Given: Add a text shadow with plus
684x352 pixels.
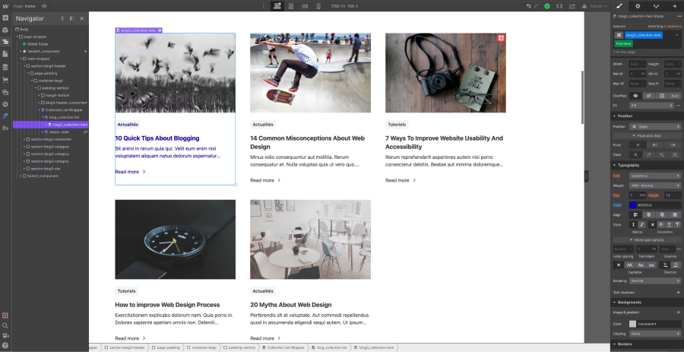Looking at the screenshot, I should [x=679, y=292].
